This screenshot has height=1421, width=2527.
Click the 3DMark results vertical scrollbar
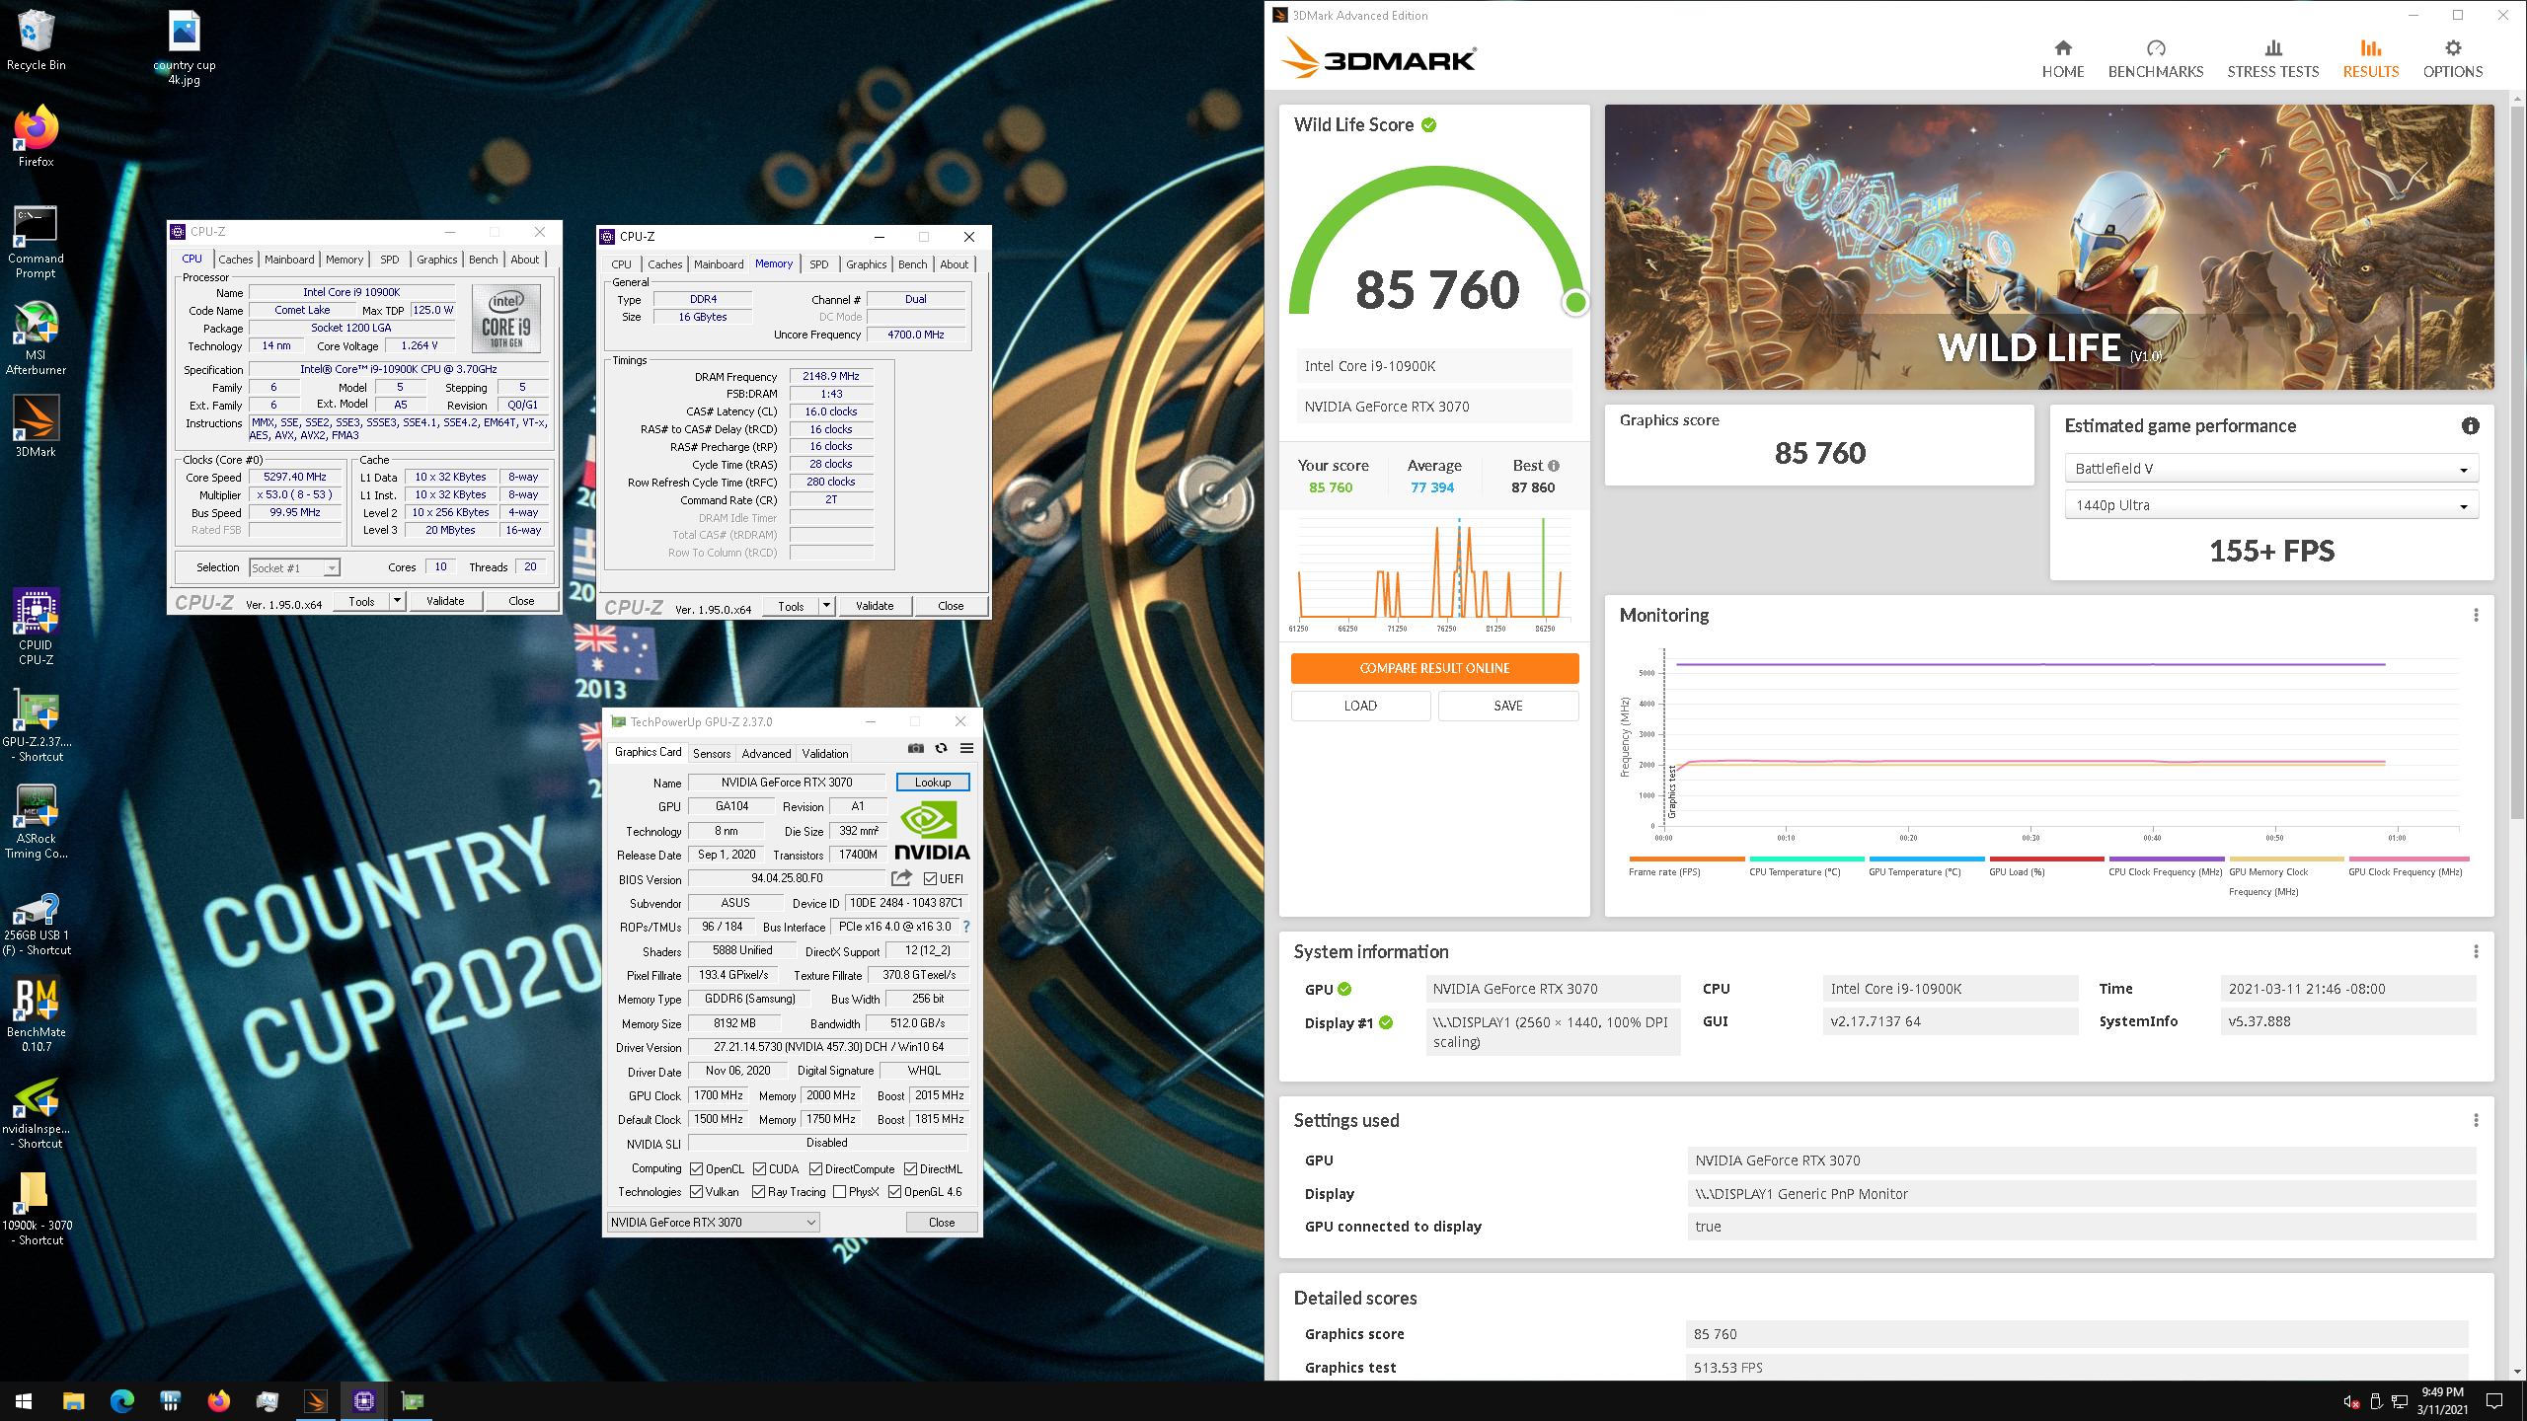tap(2516, 461)
